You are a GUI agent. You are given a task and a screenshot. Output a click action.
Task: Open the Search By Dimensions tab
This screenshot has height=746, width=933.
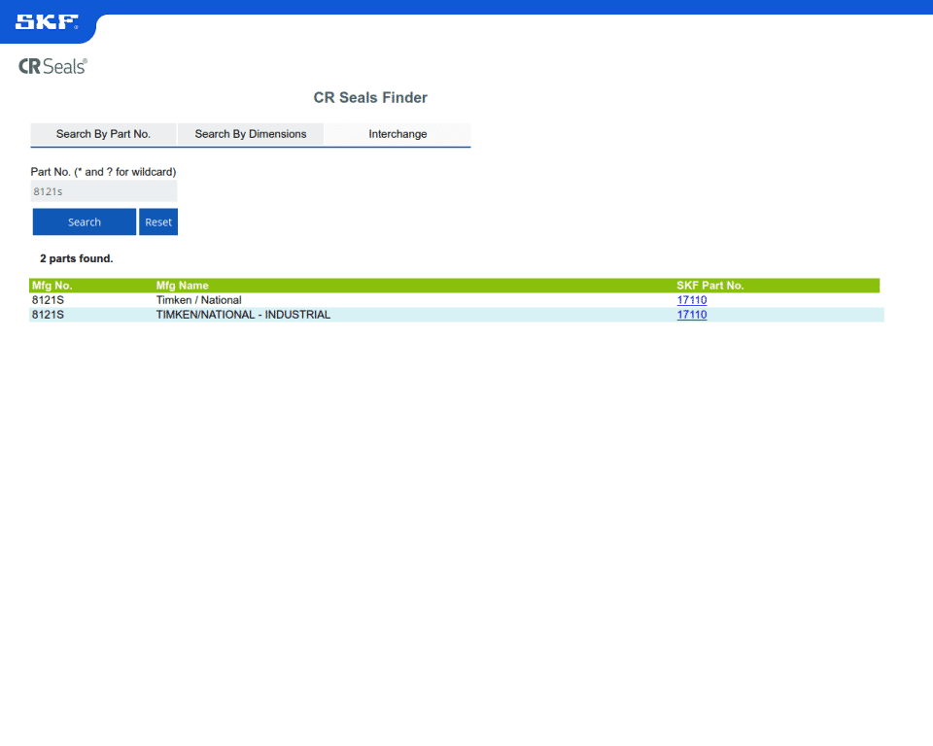tap(251, 134)
